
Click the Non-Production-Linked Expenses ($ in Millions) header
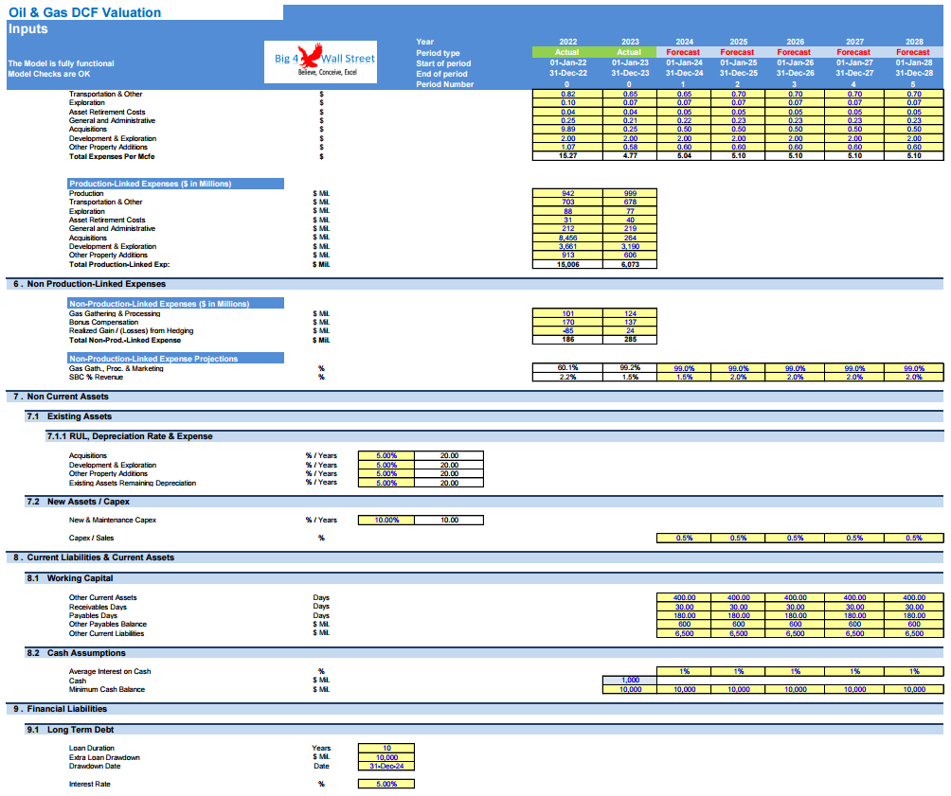pos(175,304)
